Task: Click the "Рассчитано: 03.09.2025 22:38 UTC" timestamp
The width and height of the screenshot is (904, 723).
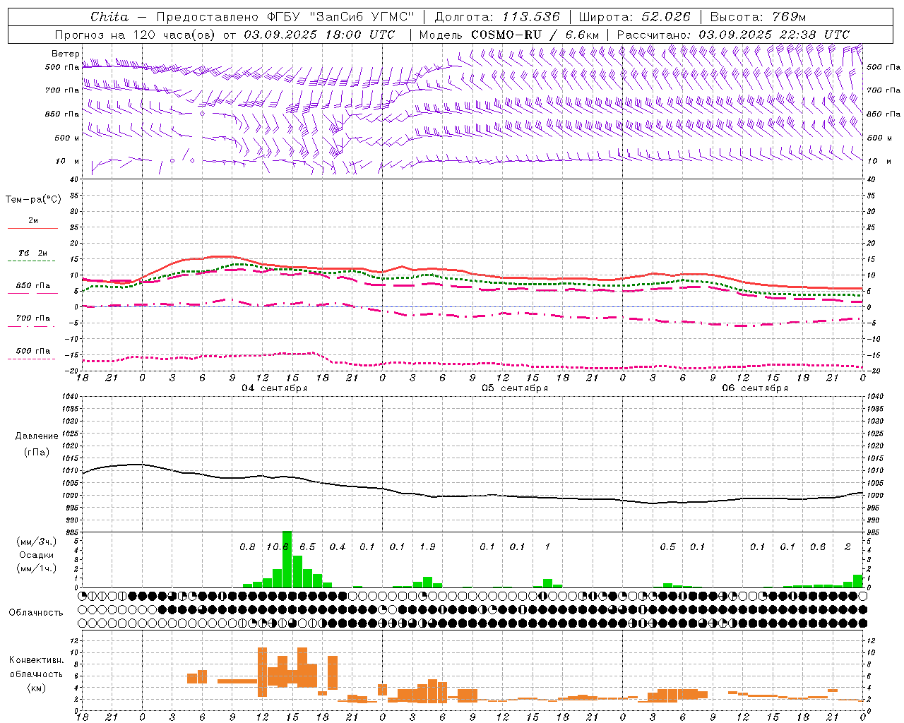Action: tap(733, 35)
